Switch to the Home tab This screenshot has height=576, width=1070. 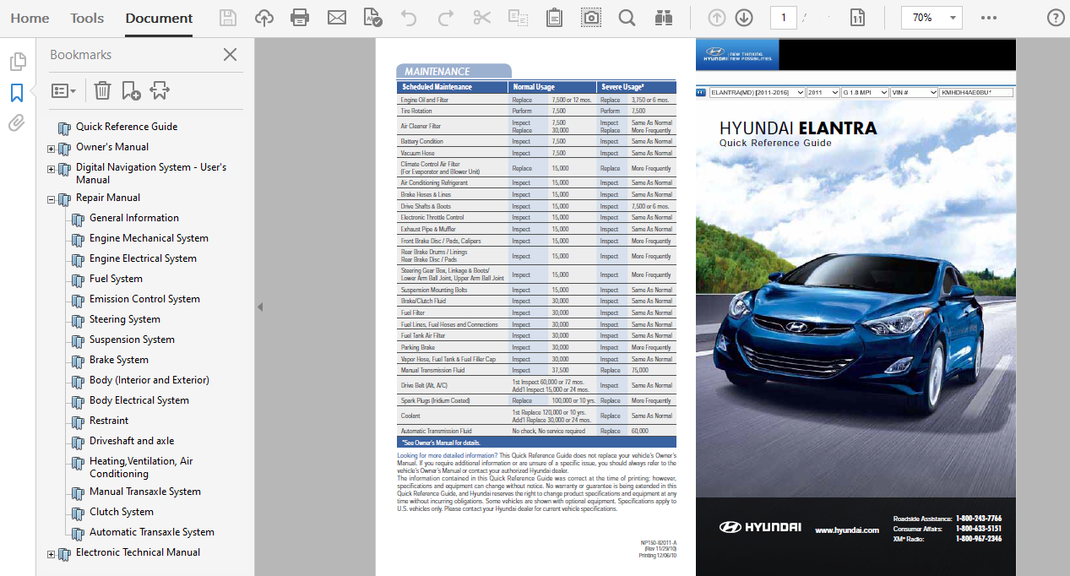[x=30, y=18]
